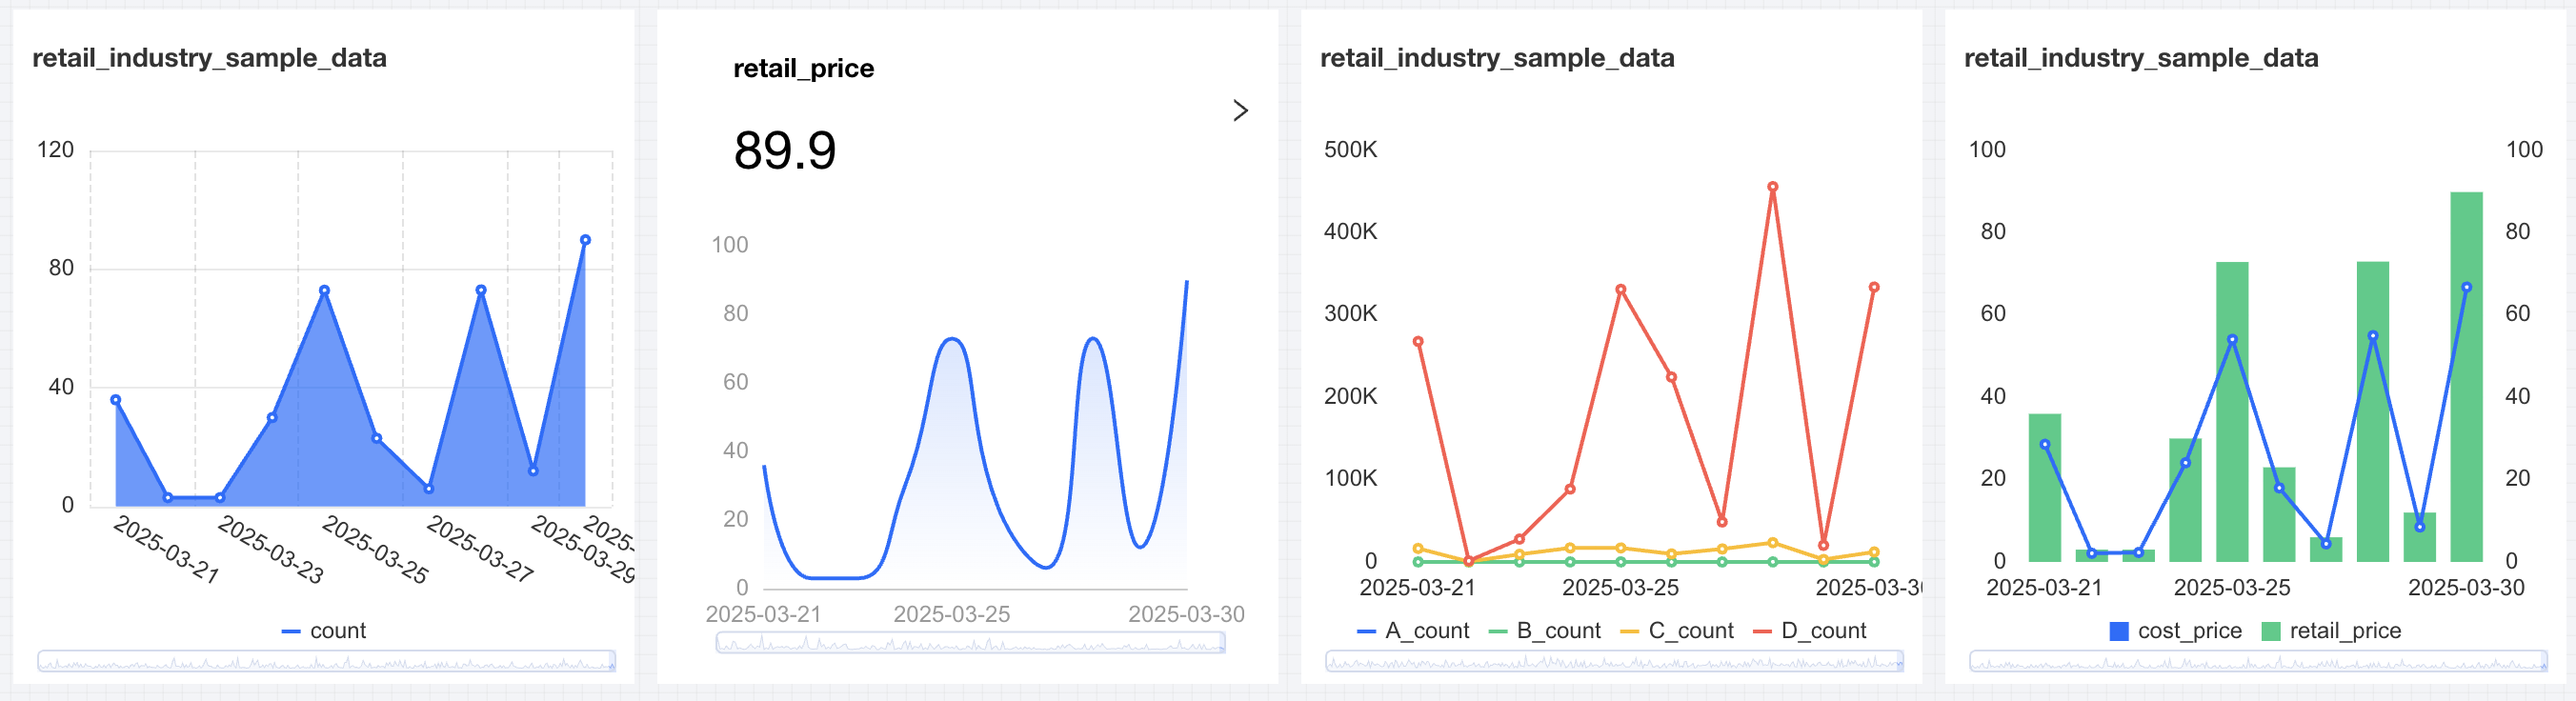The image size is (2576, 701).
Task: Click the first D_count point at 2025-03-21
Action: (x=1418, y=342)
